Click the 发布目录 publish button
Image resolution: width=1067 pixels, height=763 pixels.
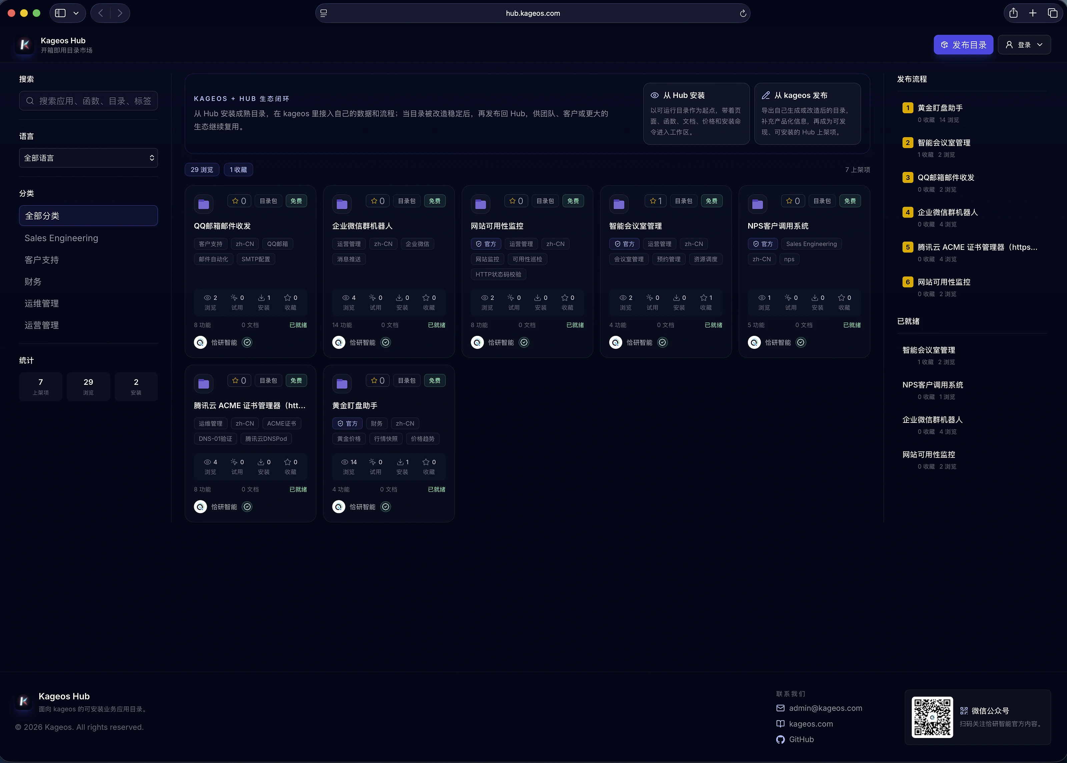coord(963,45)
